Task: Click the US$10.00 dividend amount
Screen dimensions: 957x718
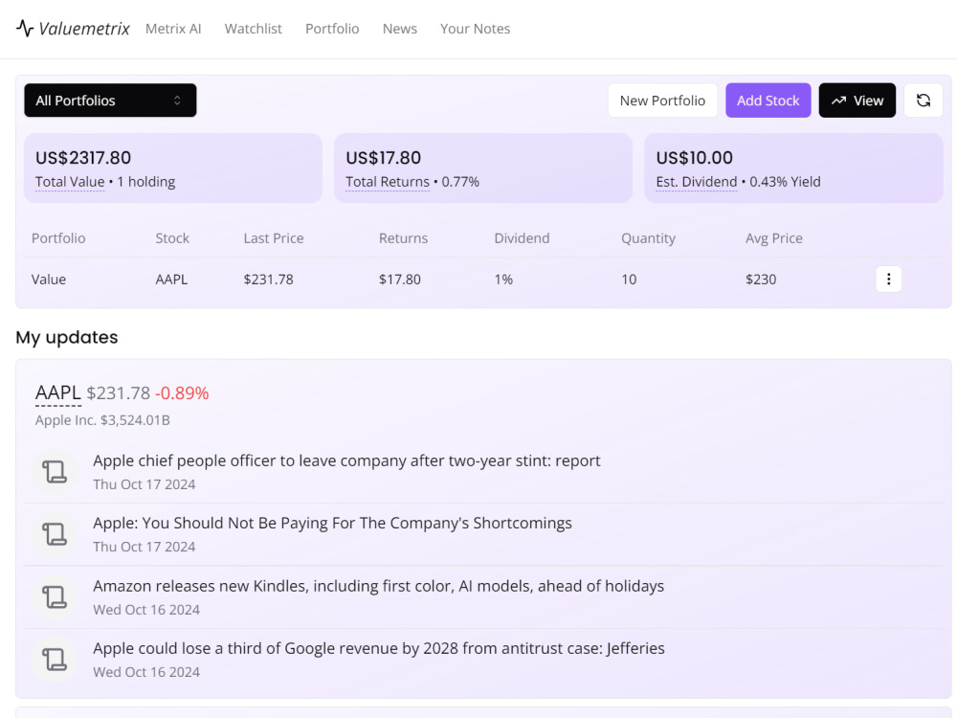Action: coord(694,158)
